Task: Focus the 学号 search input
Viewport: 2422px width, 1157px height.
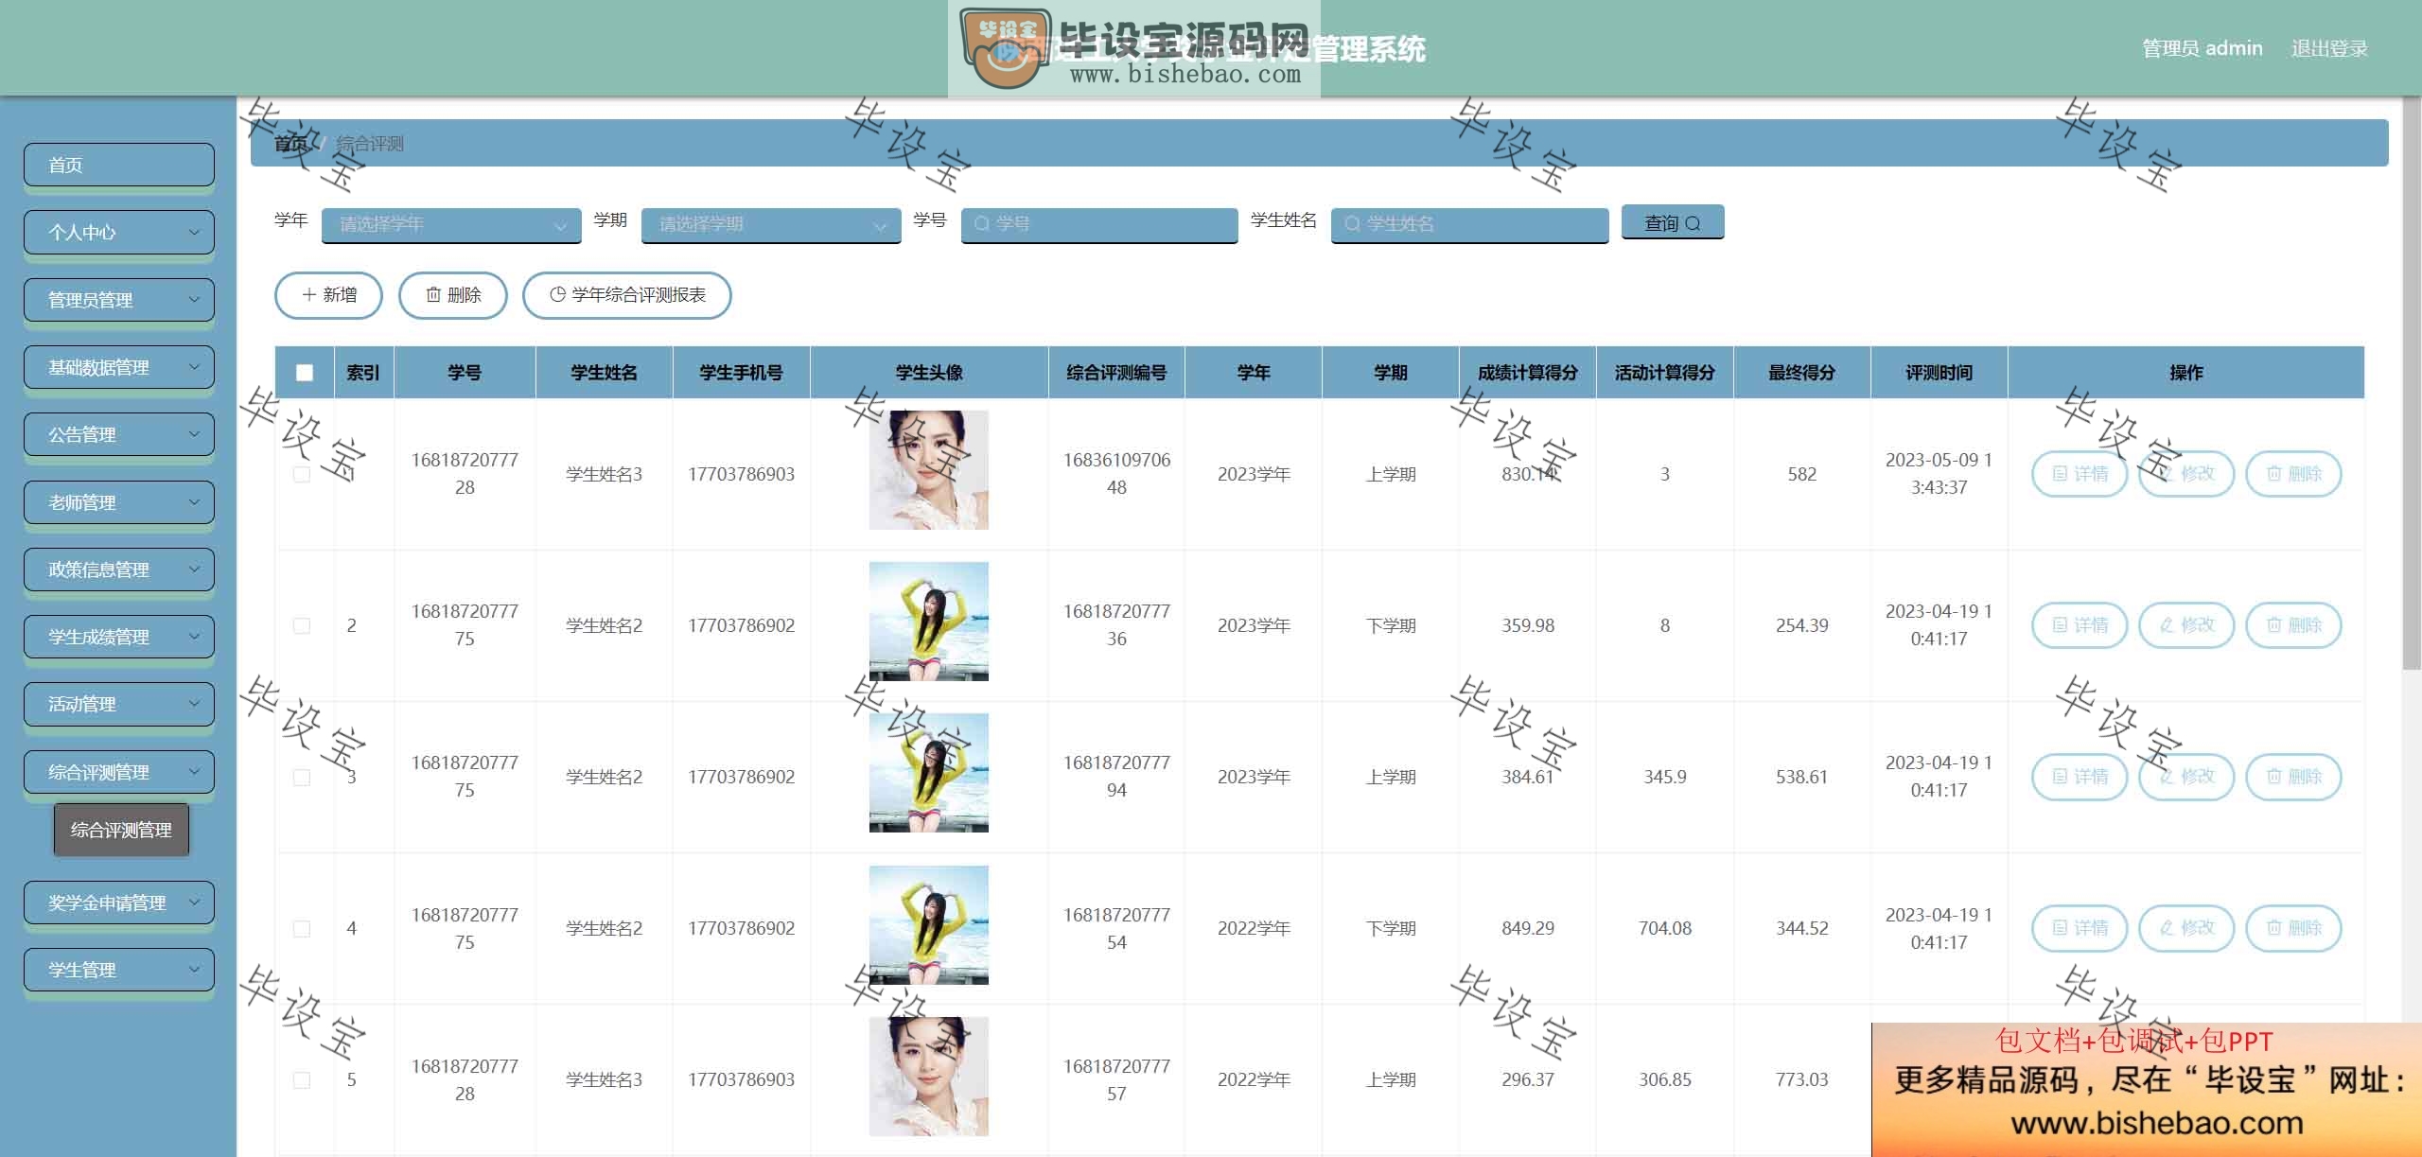Action: point(1099,225)
